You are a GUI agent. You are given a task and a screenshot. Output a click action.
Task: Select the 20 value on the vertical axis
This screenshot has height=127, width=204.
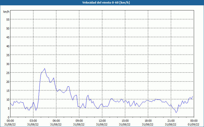pyautogui.click(x=8, y=82)
